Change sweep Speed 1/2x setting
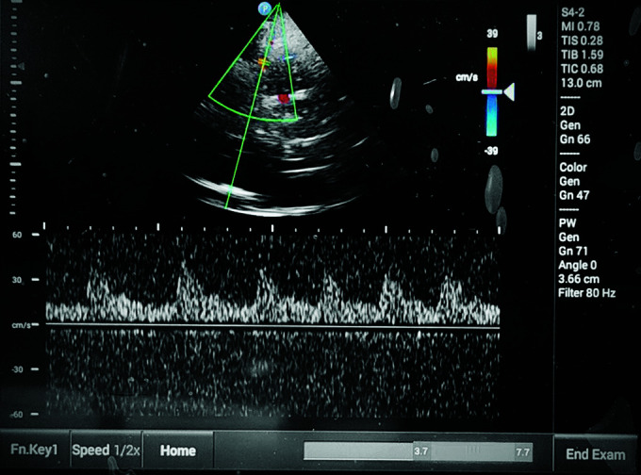The width and height of the screenshot is (641, 475). pos(106,450)
